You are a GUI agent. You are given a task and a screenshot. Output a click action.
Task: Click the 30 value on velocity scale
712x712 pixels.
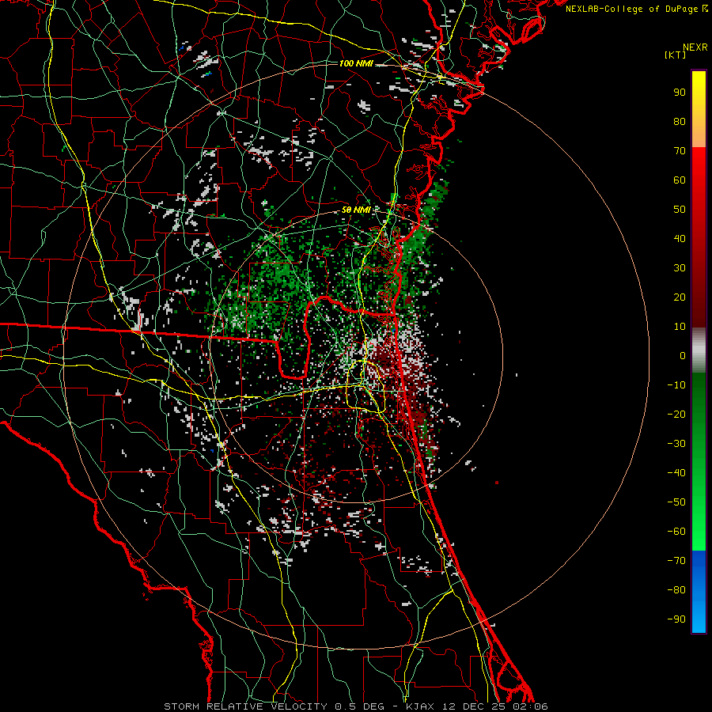pos(680,268)
